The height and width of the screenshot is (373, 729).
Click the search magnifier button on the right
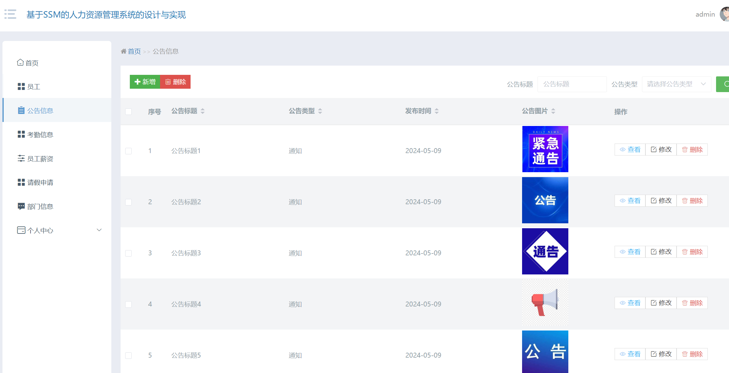725,84
